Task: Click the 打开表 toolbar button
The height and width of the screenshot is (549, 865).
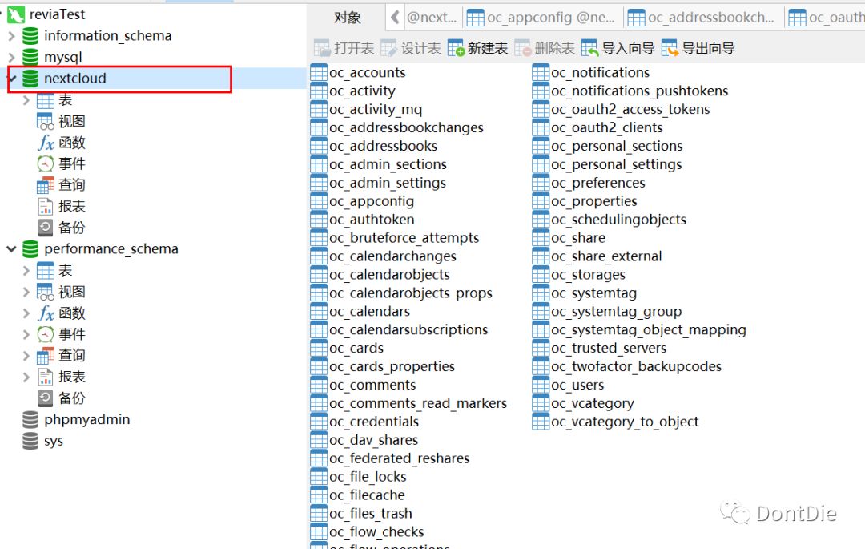Action: [x=344, y=49]
